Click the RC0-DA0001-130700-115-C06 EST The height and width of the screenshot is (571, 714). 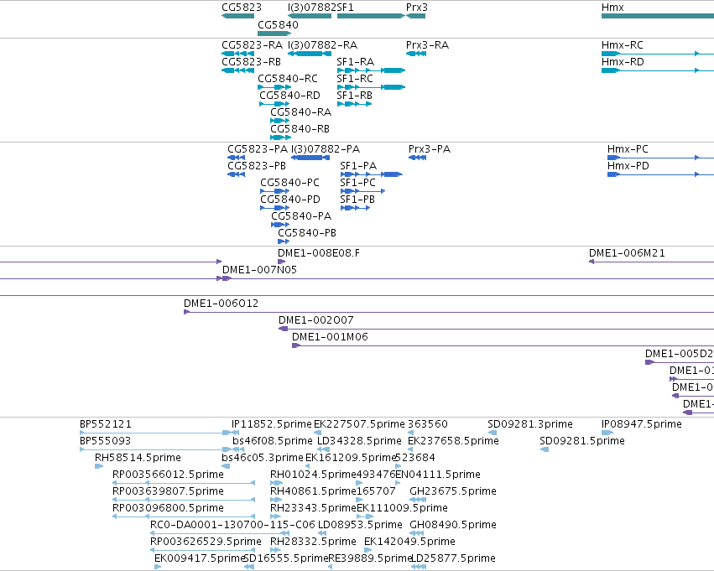tap(220, 533)
